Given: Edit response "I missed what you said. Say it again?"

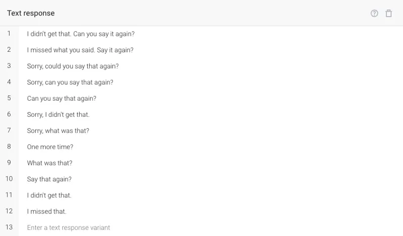Looking at the screenshot, I should coord(80,50).
